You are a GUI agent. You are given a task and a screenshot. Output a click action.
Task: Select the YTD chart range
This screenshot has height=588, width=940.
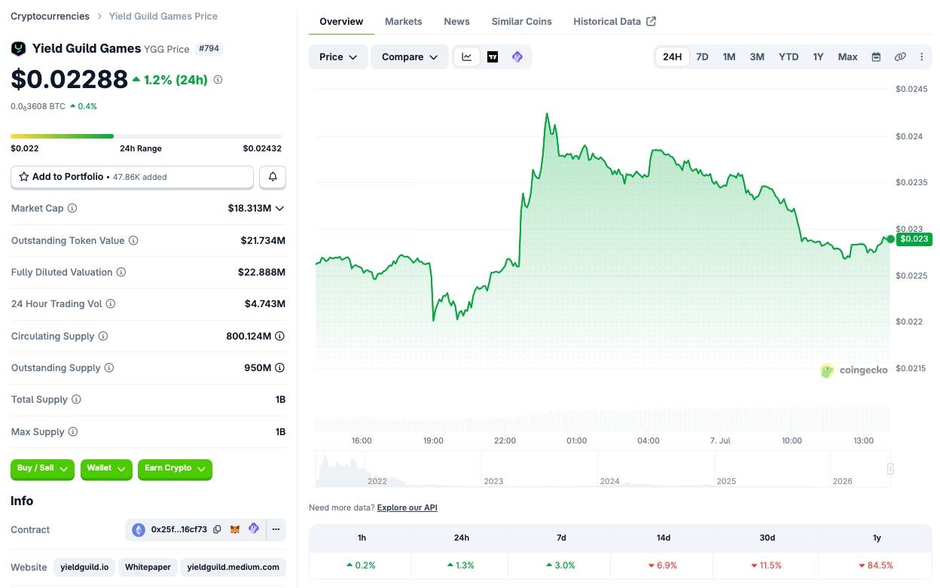(789, 56)
